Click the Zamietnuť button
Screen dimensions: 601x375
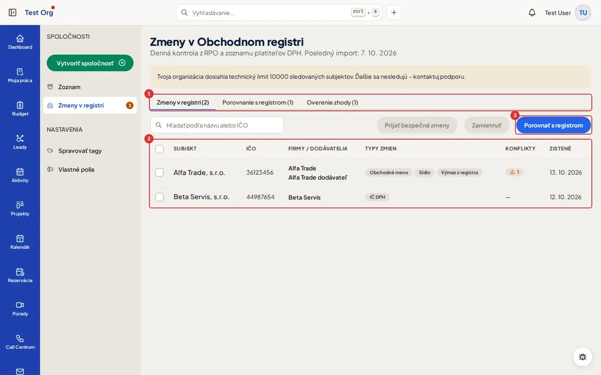486,125
